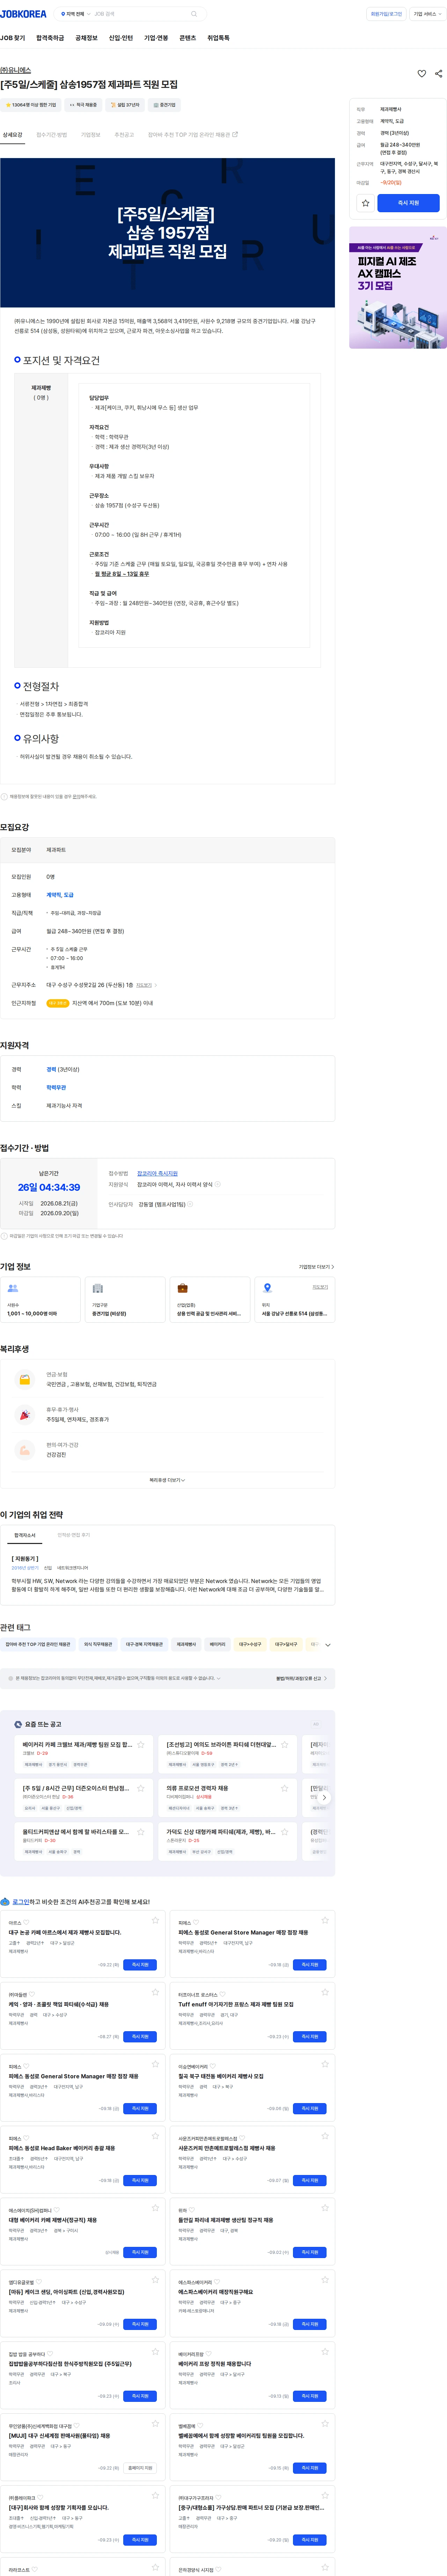This screenshot has height=2576, width=447.
Task: Switch to the 상세요강 tab
Action: click(x=12, y=135)
